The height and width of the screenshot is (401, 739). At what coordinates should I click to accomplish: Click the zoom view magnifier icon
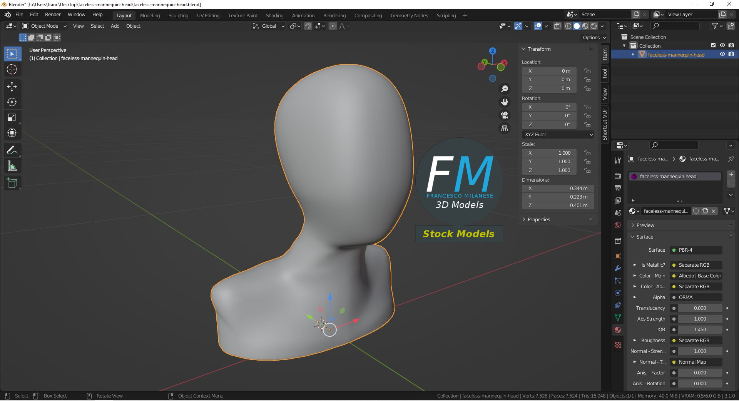coord(505,89)
